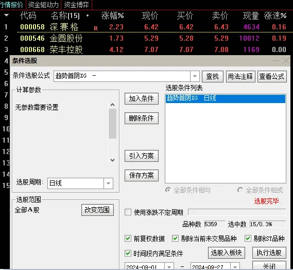The image size is (293, 270).
Task: Click 执行选股 to run screening
Action: 269,253
